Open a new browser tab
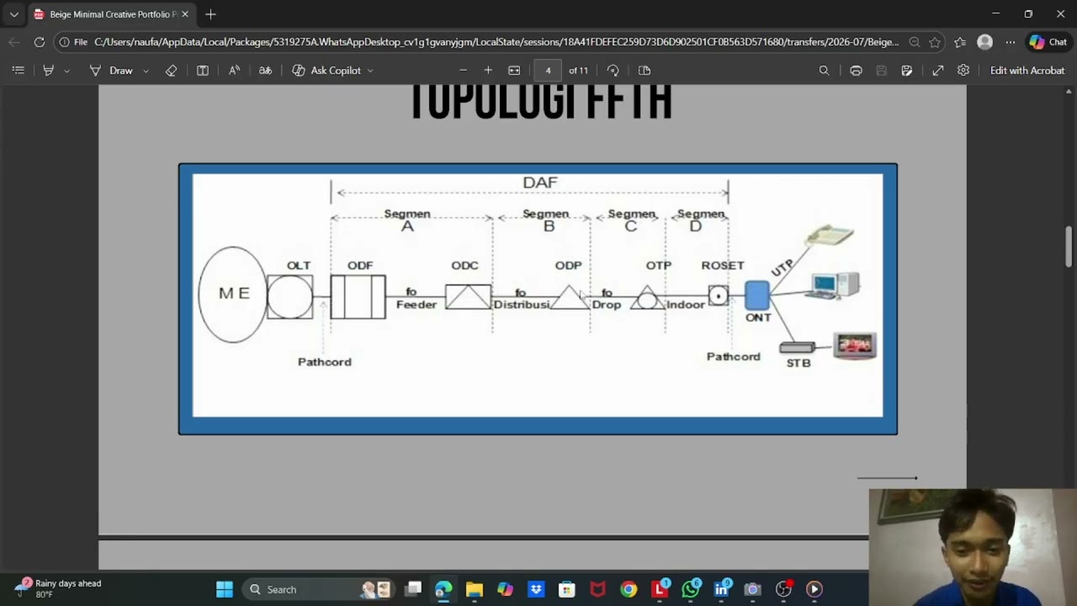The image size is (1077, 606). (x=210, y=14)
